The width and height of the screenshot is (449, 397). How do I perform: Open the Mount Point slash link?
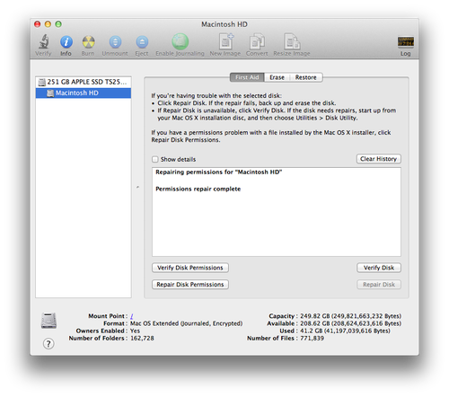tap(132, 316)
